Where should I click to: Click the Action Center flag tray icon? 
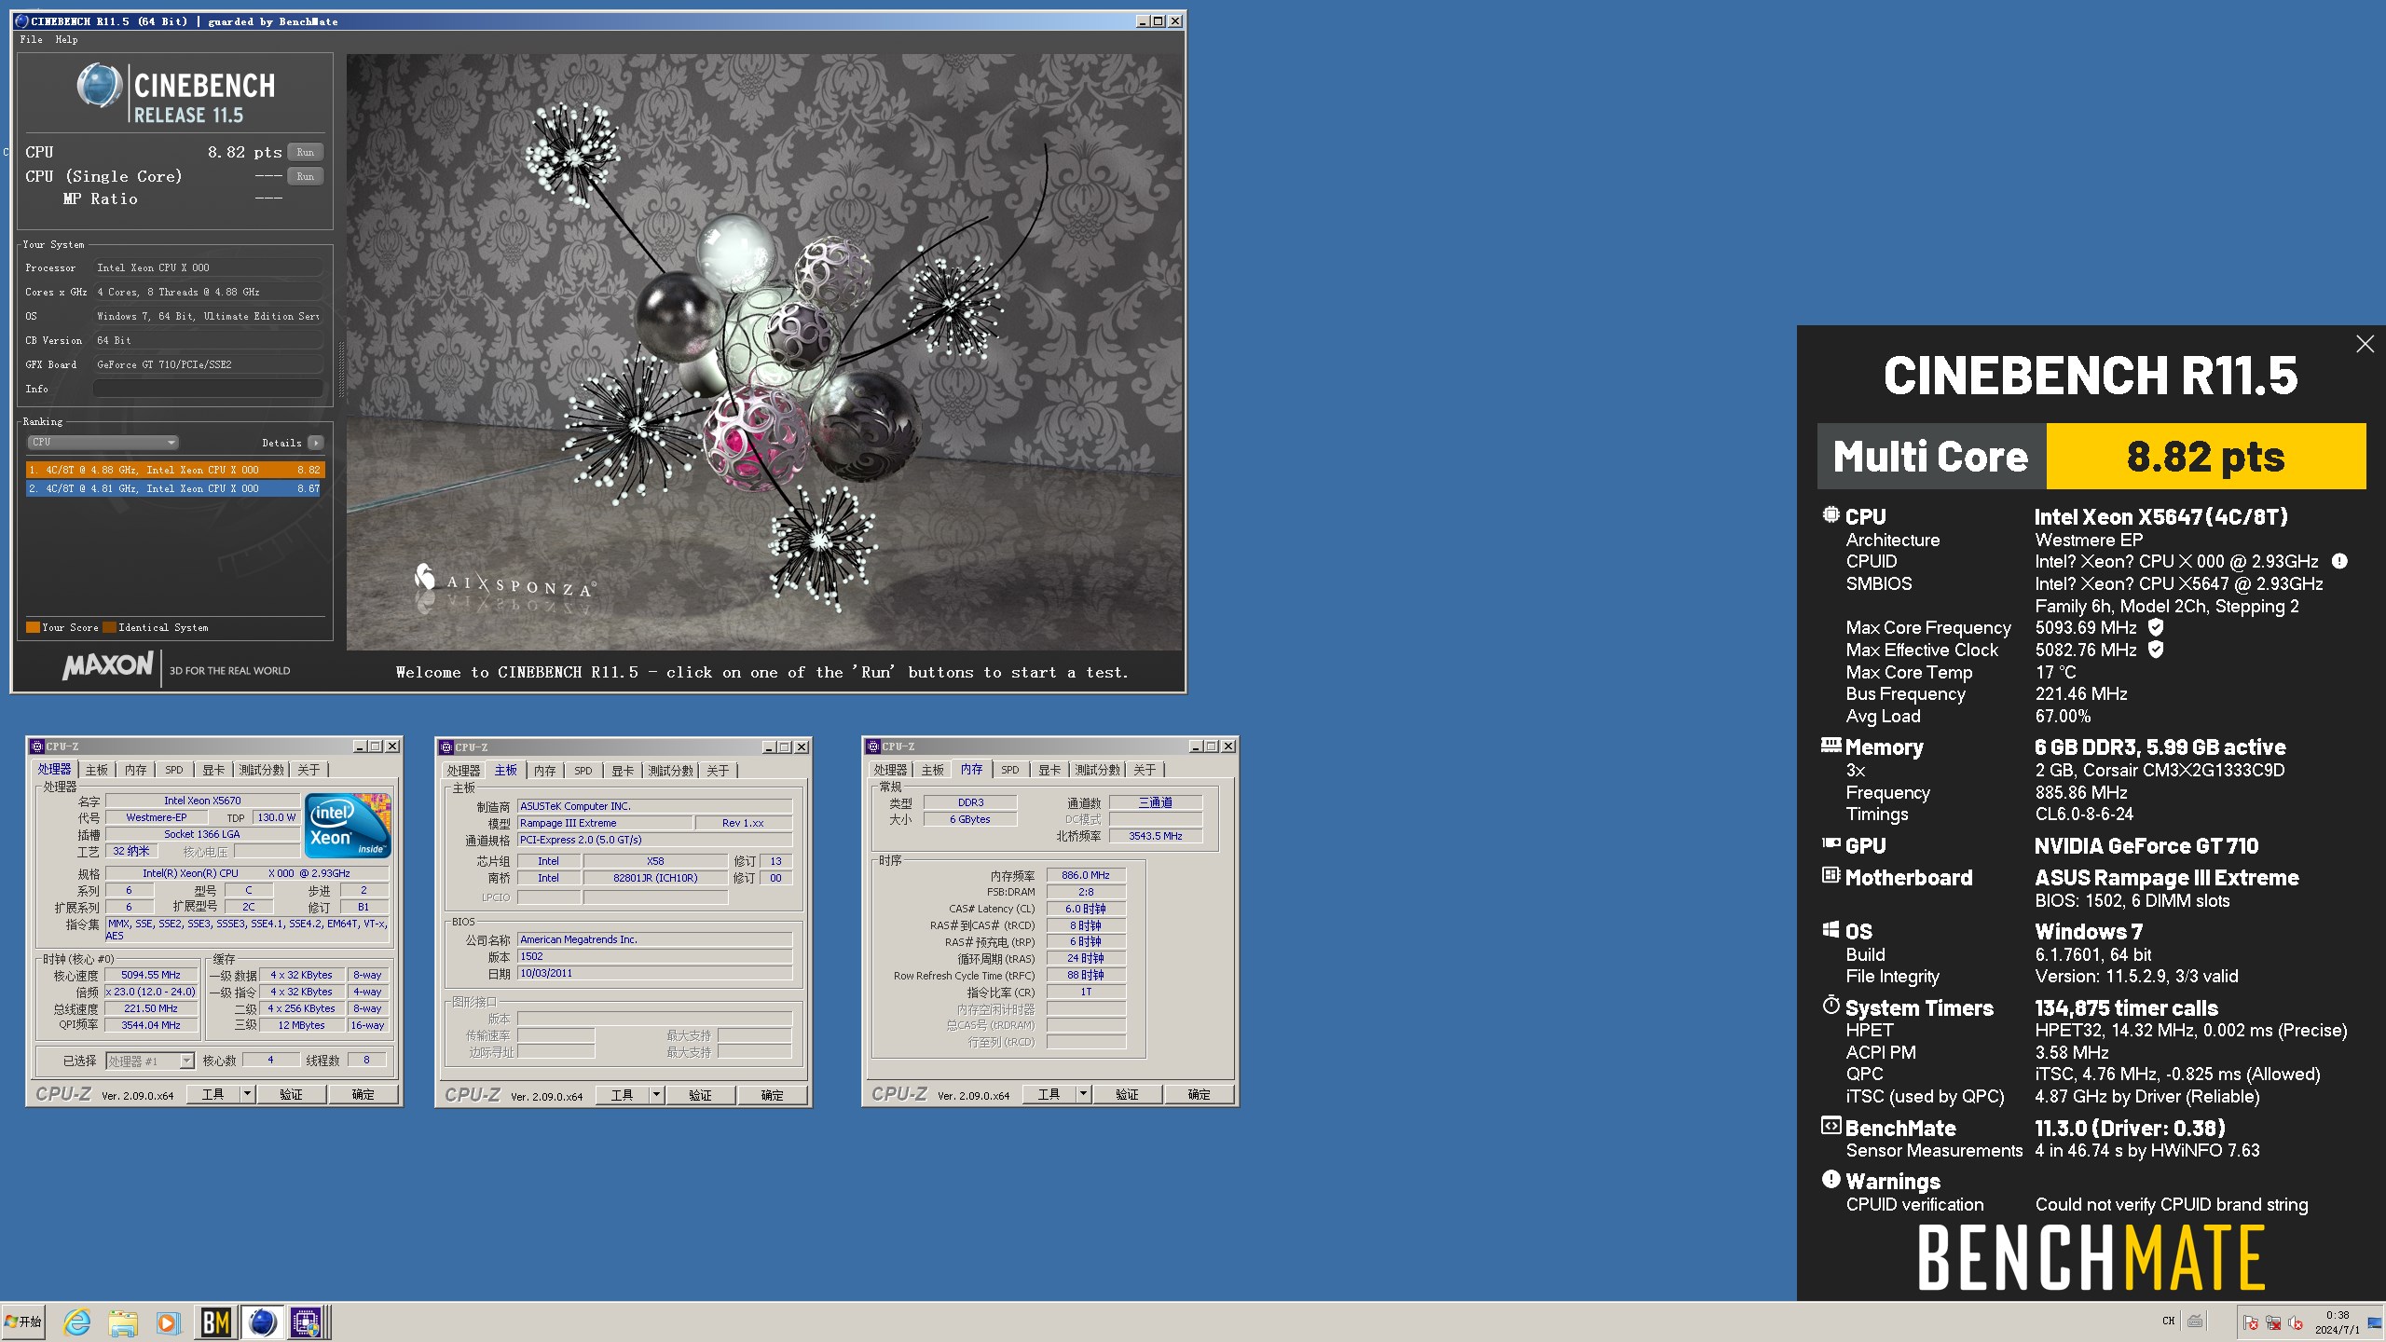click(x=2251, y=1322)
